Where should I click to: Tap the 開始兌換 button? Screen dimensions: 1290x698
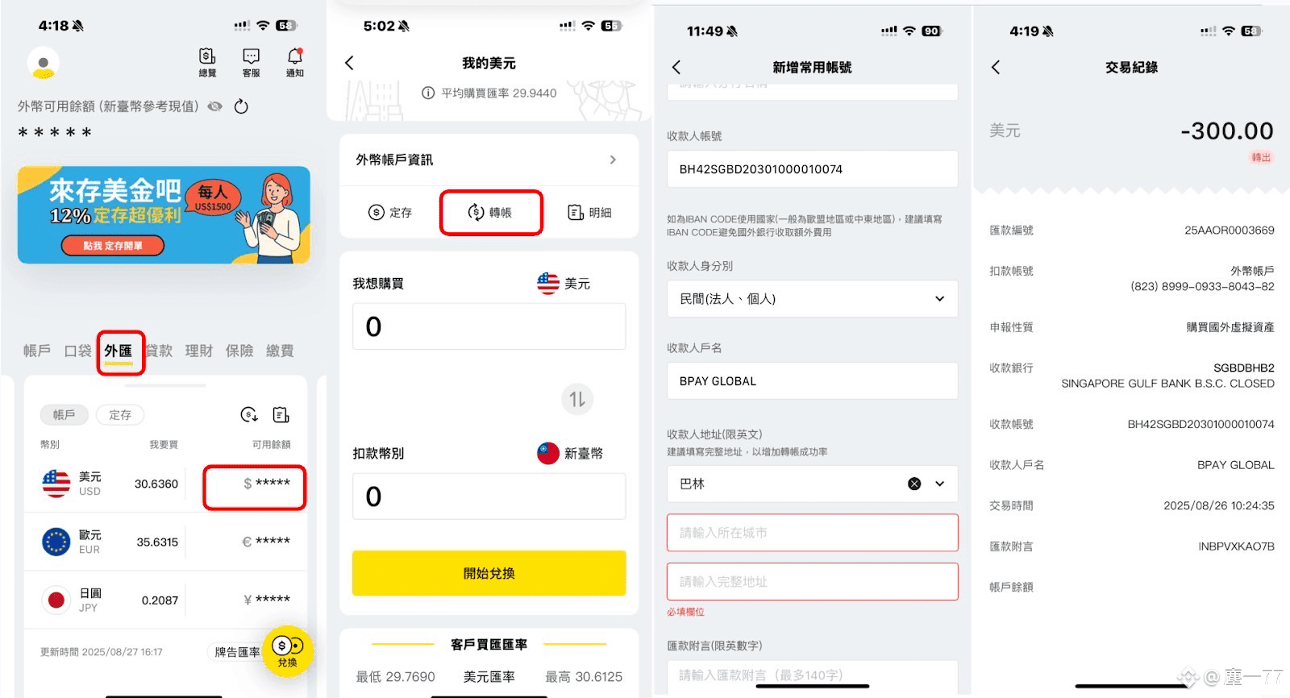point(489,573)
